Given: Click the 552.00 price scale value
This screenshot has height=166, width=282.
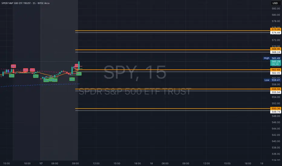Looking at the screenshot, I should tap(276, 103).
